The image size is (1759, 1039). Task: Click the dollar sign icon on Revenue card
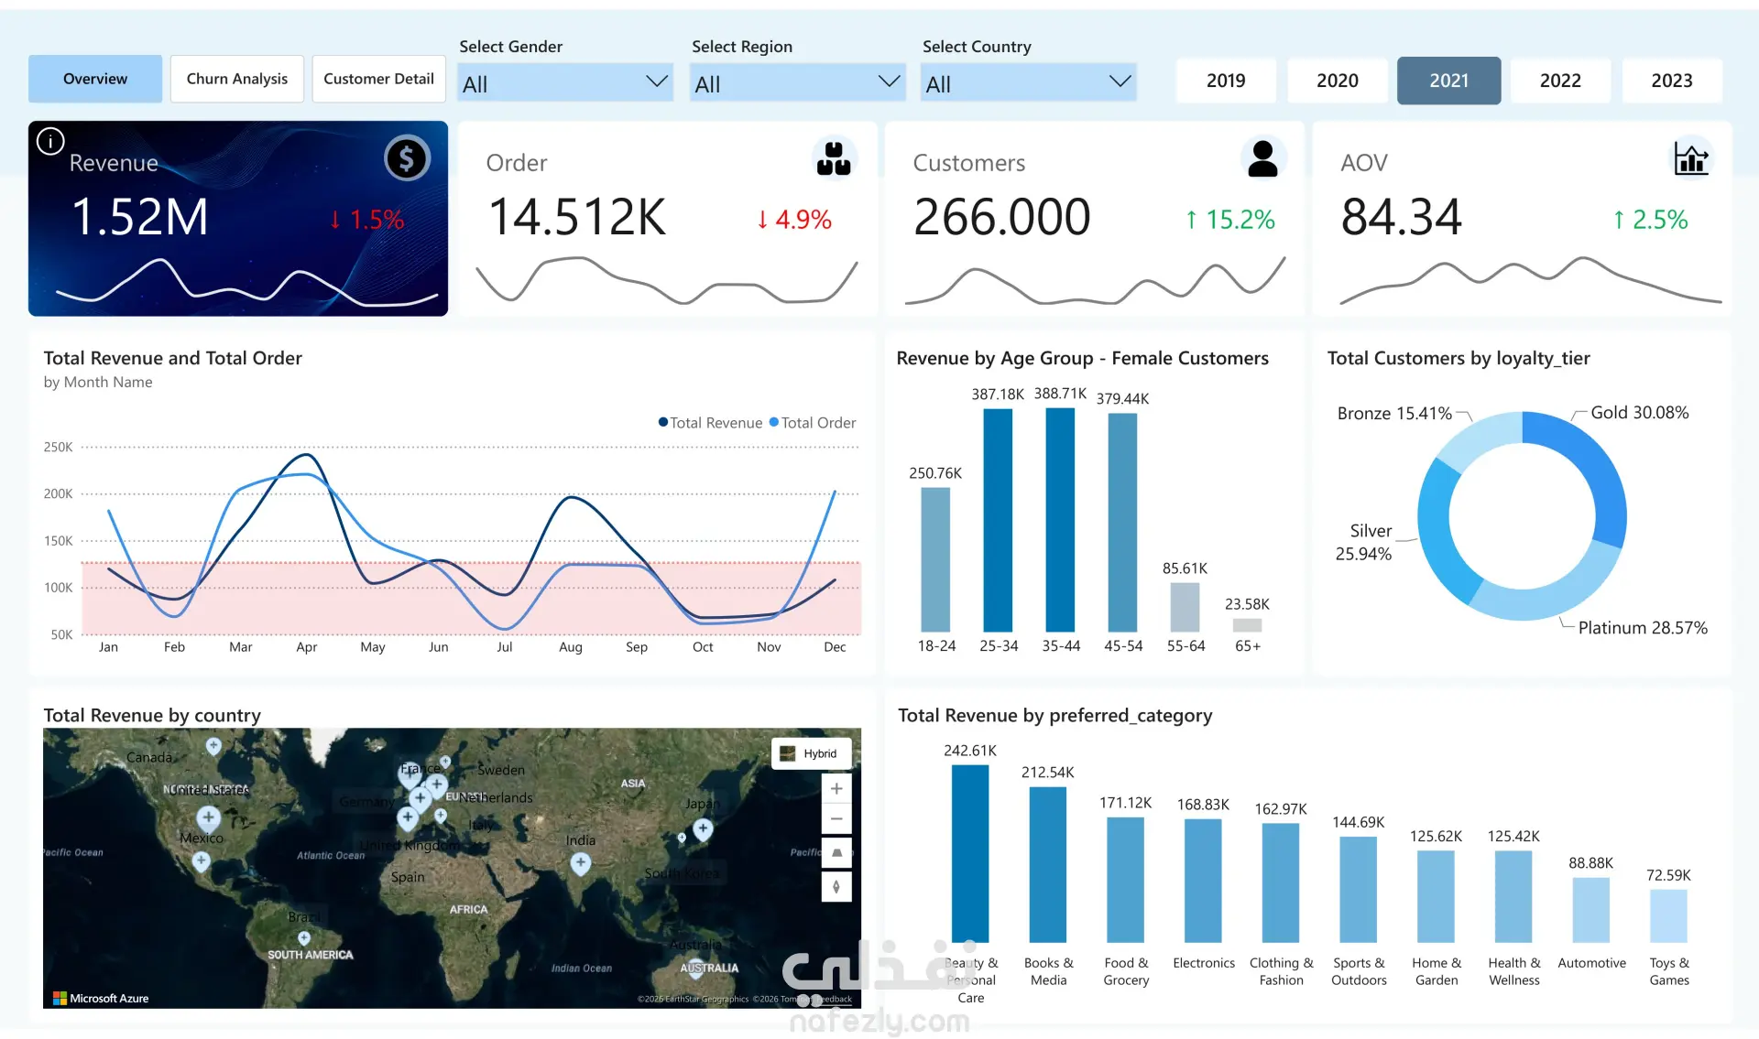(407, 158)
